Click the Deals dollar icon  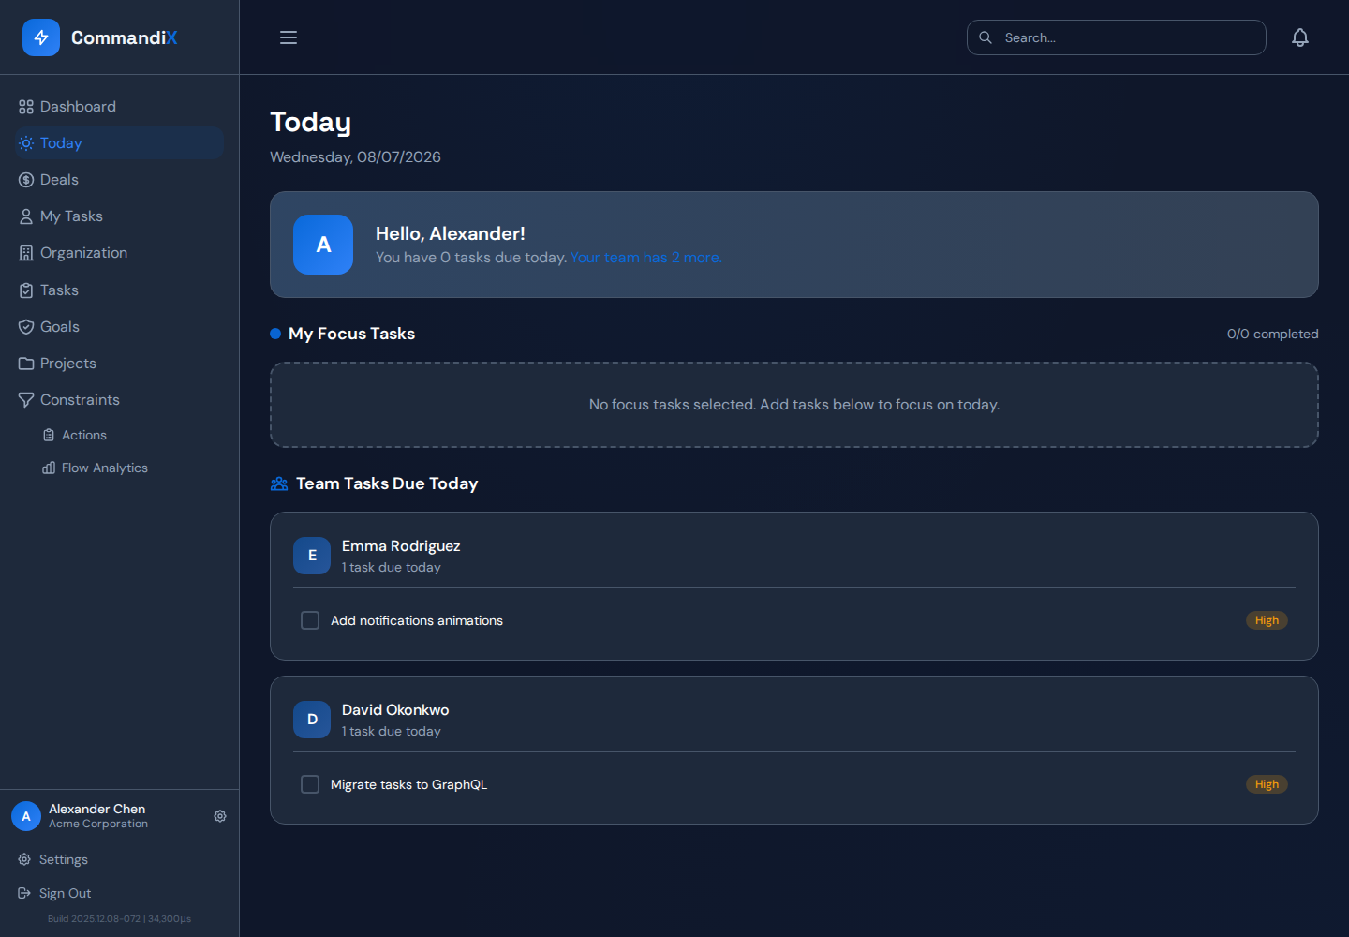[x=26, y=180]
